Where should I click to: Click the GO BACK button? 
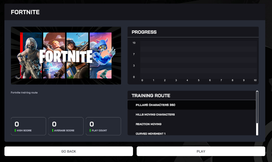point(69,151)
